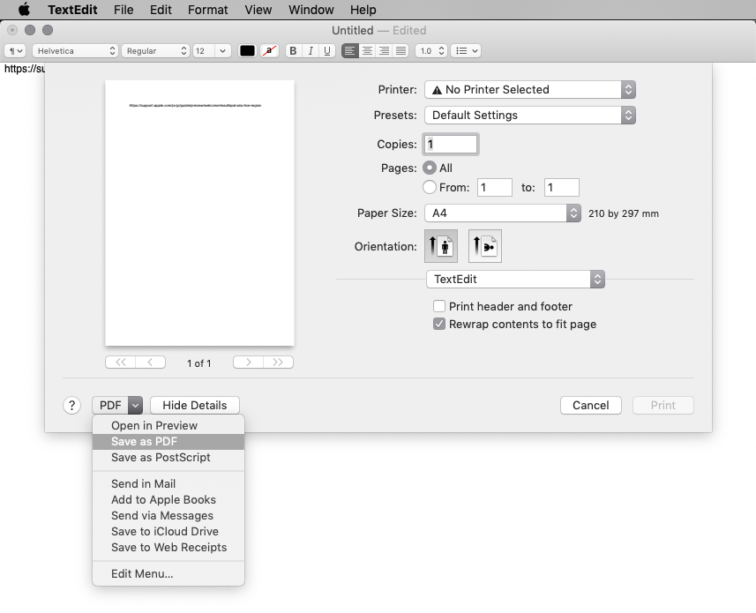This screenshot has width=756, height=613.
Task: Expand the Presets dropdown
Action: point(529,115)
